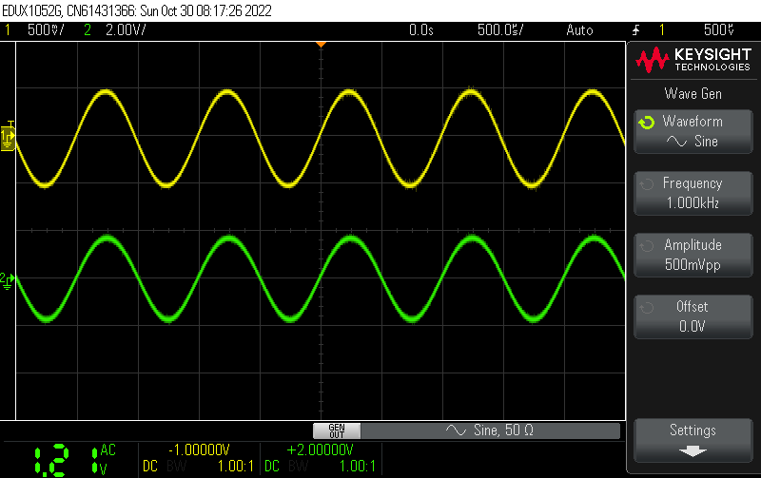Toggle channel 1 coupling DC label
761x478 pixels.
(150, 467)
